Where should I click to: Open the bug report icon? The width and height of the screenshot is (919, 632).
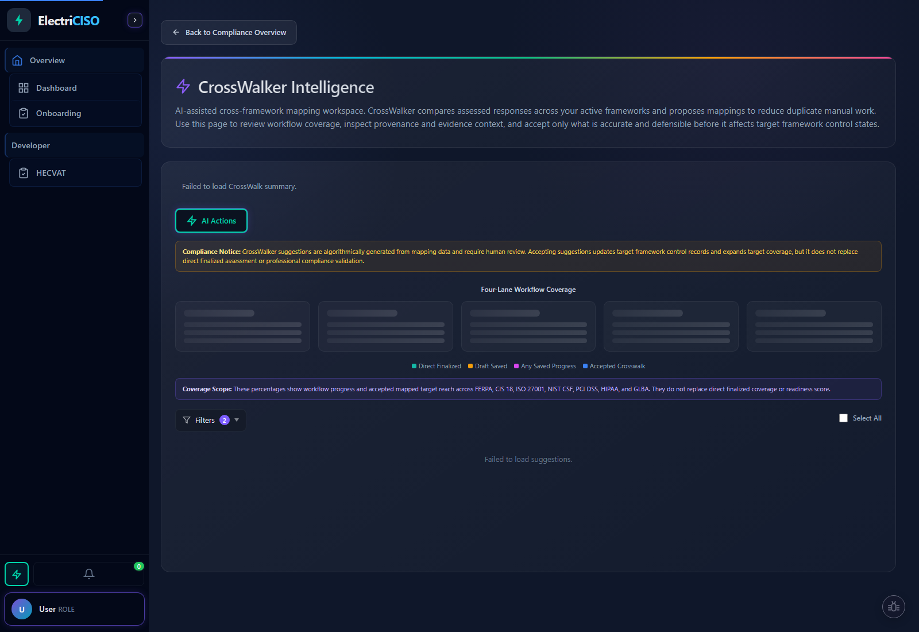tap(893, 607)
